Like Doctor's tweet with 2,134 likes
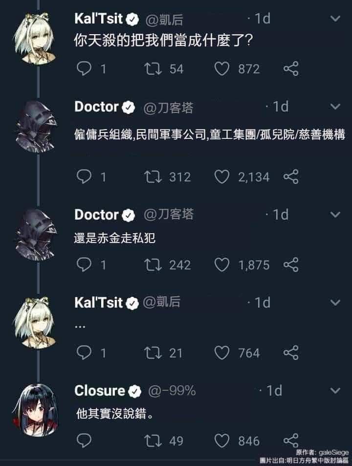This screenshot has width=352, height=466. 222,177
